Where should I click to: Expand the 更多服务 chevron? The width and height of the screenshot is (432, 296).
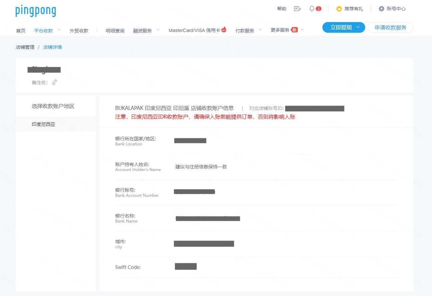302,30
